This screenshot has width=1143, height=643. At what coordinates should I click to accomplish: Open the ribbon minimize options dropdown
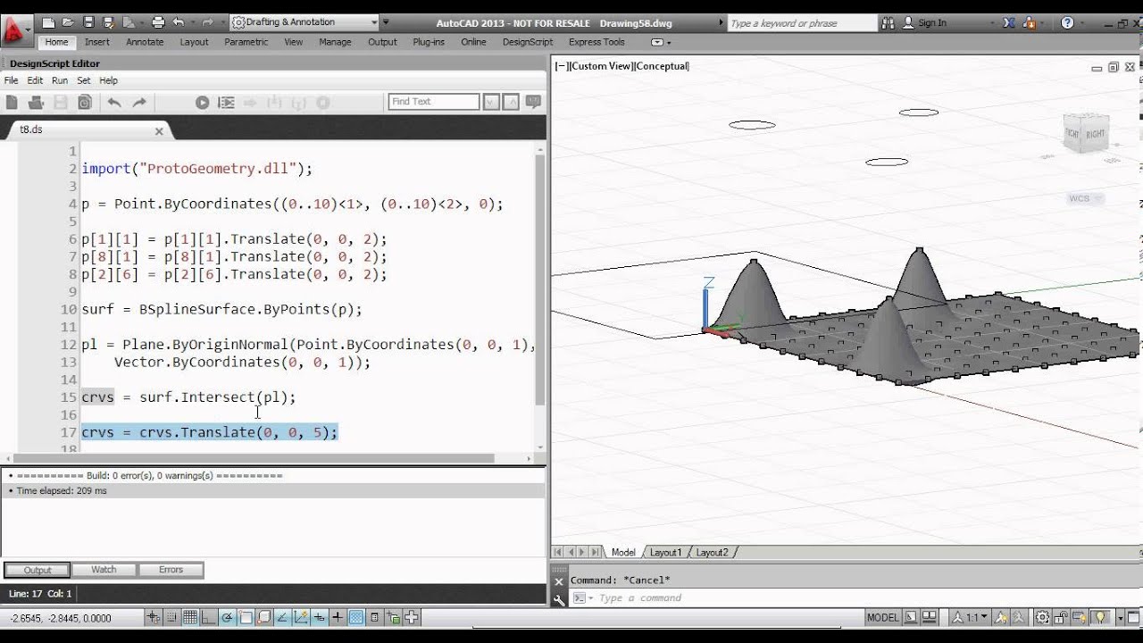pyautogui.click(x=659, y=42)
